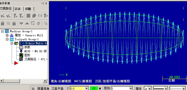
Task: Click the 图形 geometry icon
Action: pos(21,55)
